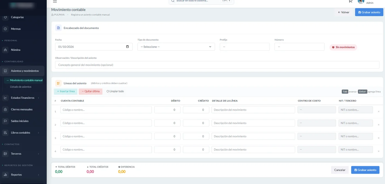The width and height of the screenshot is (385, 184).
Task: Click the Crédito field in line 3
Action: pyautogui.click(x=196, y=136)
